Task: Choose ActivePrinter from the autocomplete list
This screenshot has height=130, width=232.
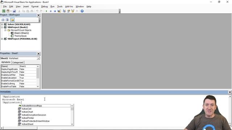Action: tap(44, 118)
